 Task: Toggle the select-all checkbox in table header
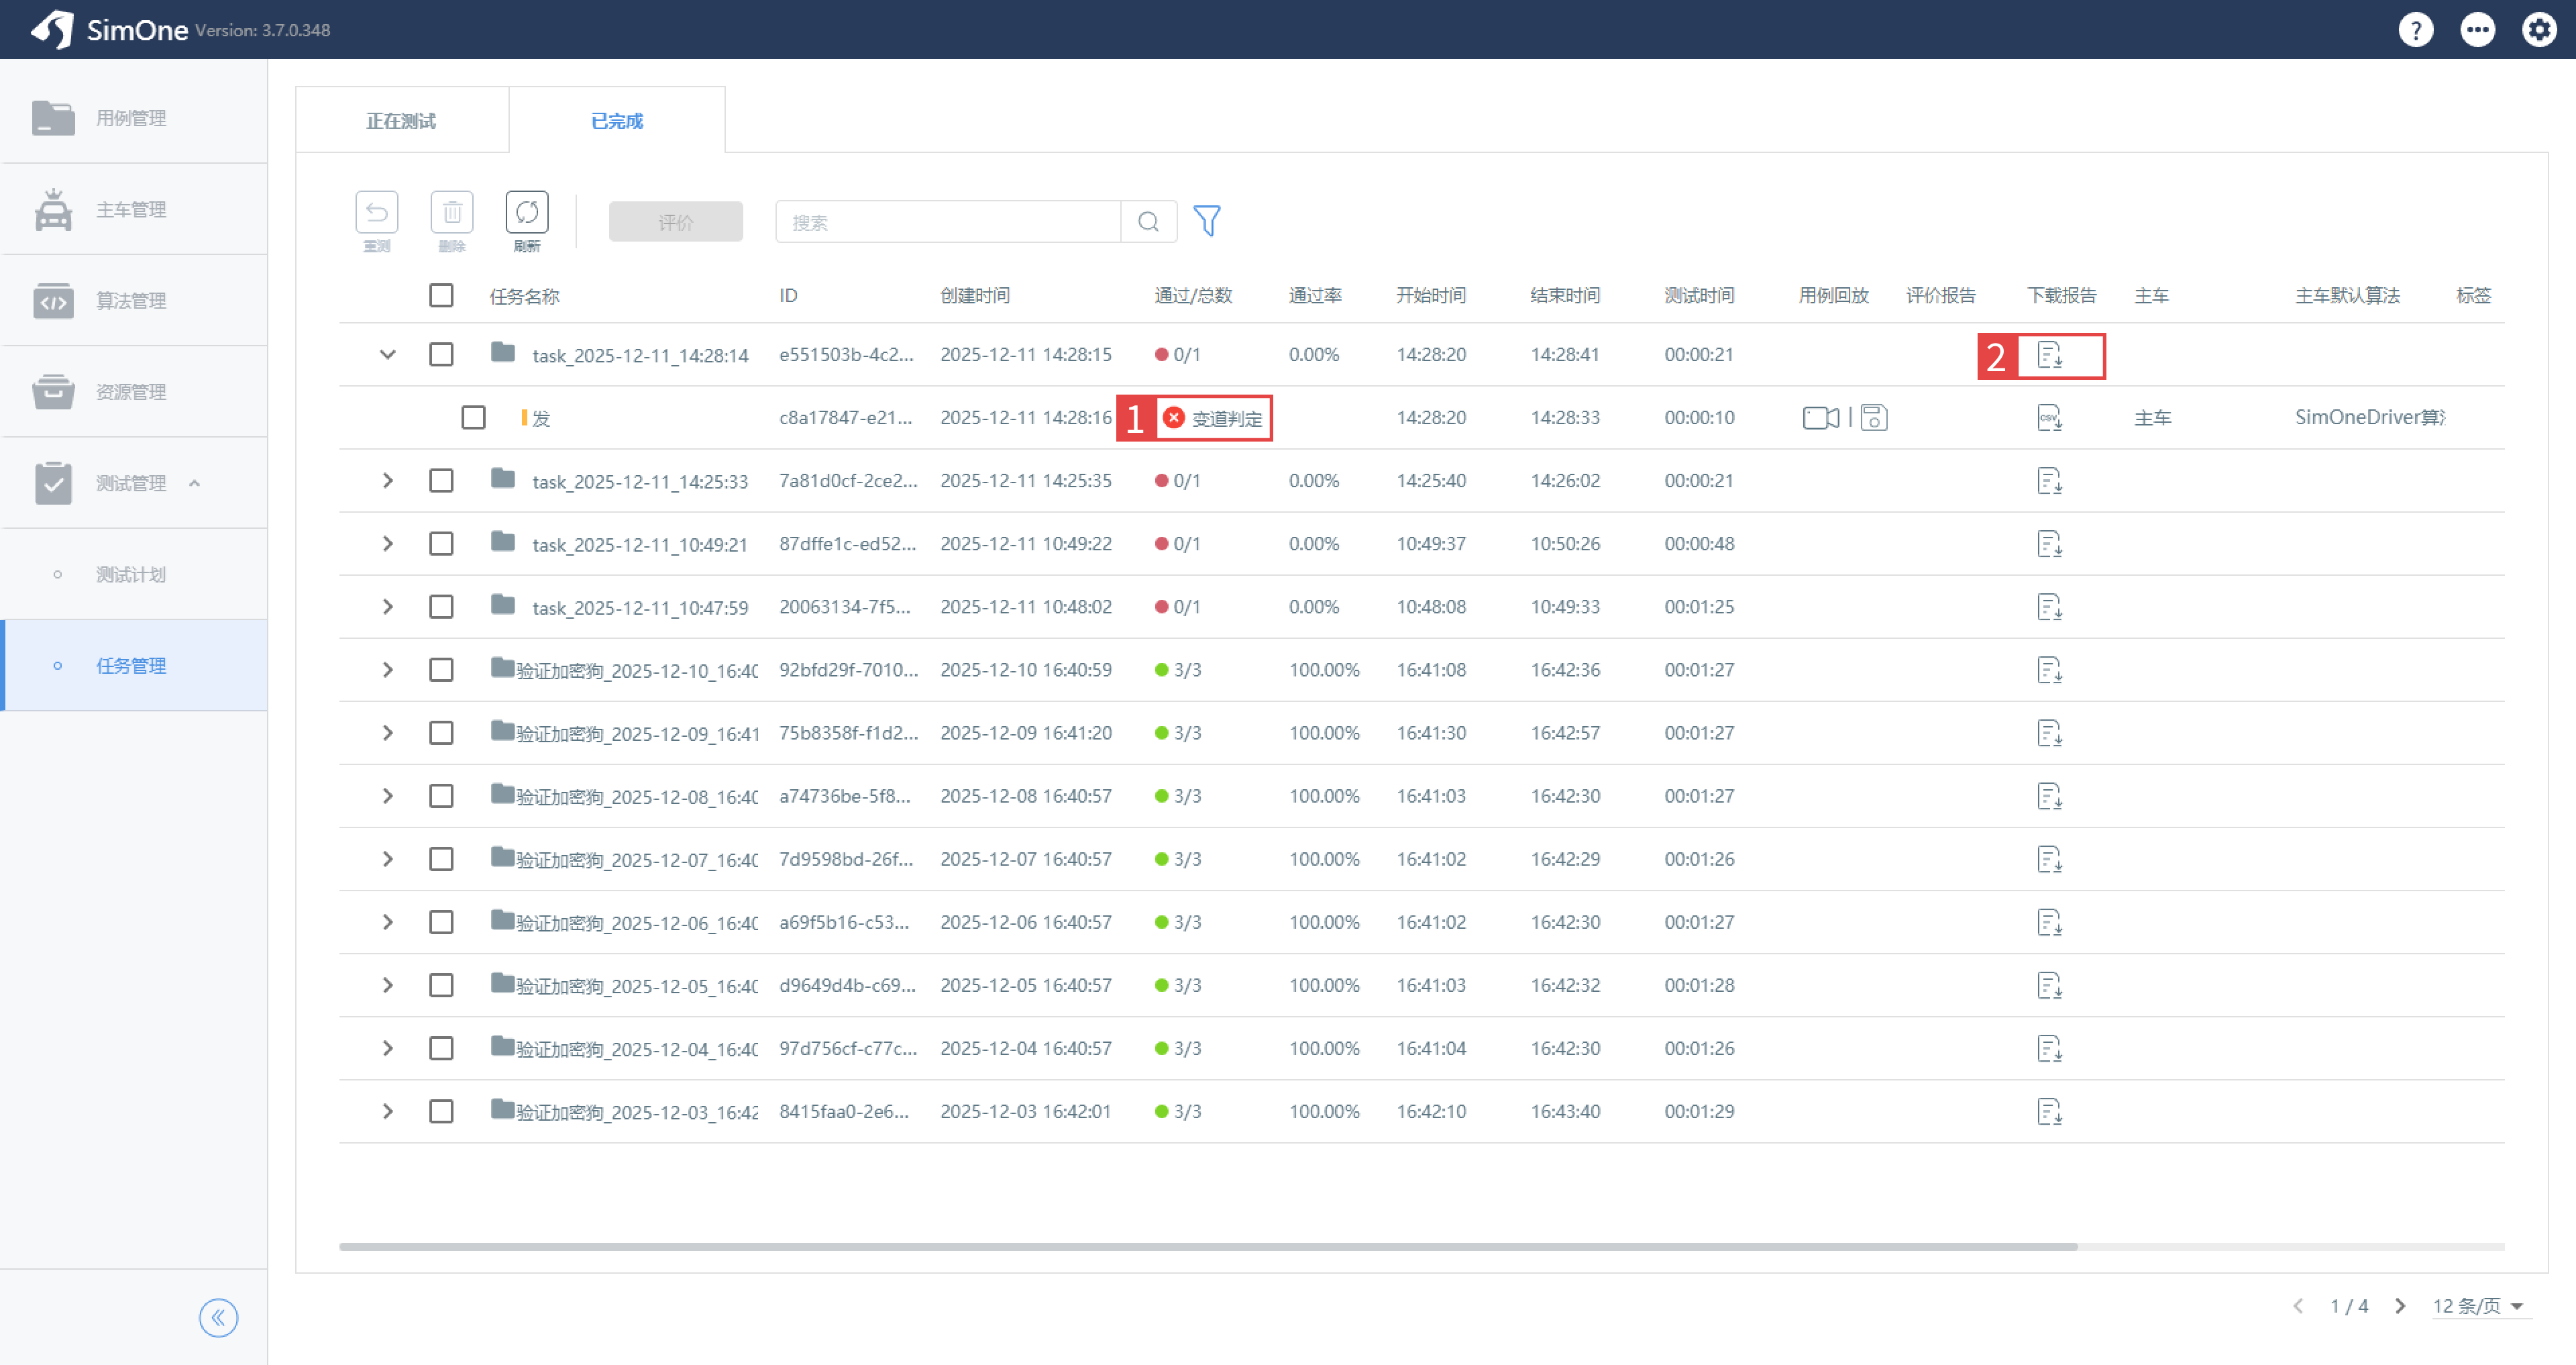441,295
